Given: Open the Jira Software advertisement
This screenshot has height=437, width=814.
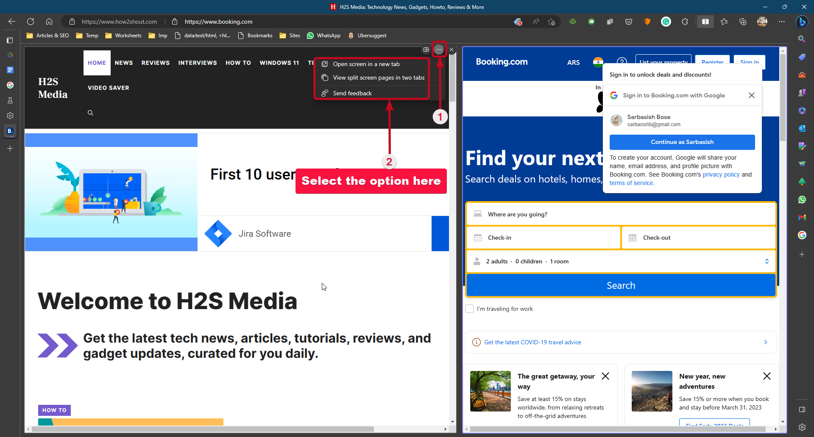Looking at the screenshot, I should coord(323,233).
